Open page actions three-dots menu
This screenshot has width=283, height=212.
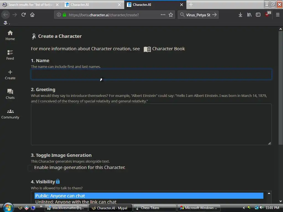click(x=163, y=15)
